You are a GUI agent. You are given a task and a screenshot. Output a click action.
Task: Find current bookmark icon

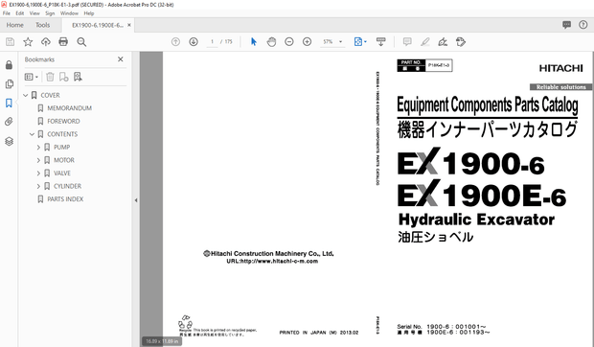point(78,77)
